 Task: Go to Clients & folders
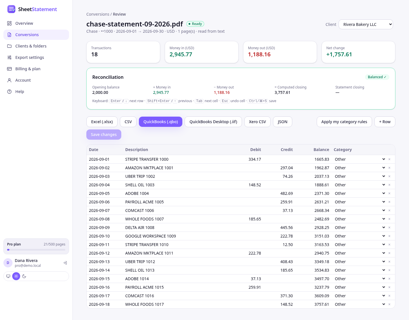[36, 46]
